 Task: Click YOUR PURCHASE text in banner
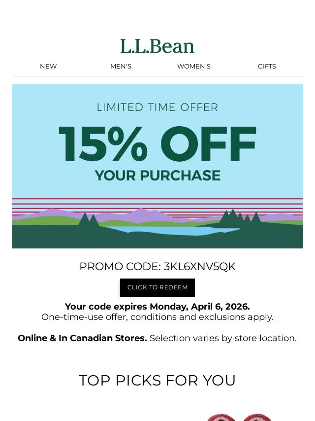coord(157,175)
